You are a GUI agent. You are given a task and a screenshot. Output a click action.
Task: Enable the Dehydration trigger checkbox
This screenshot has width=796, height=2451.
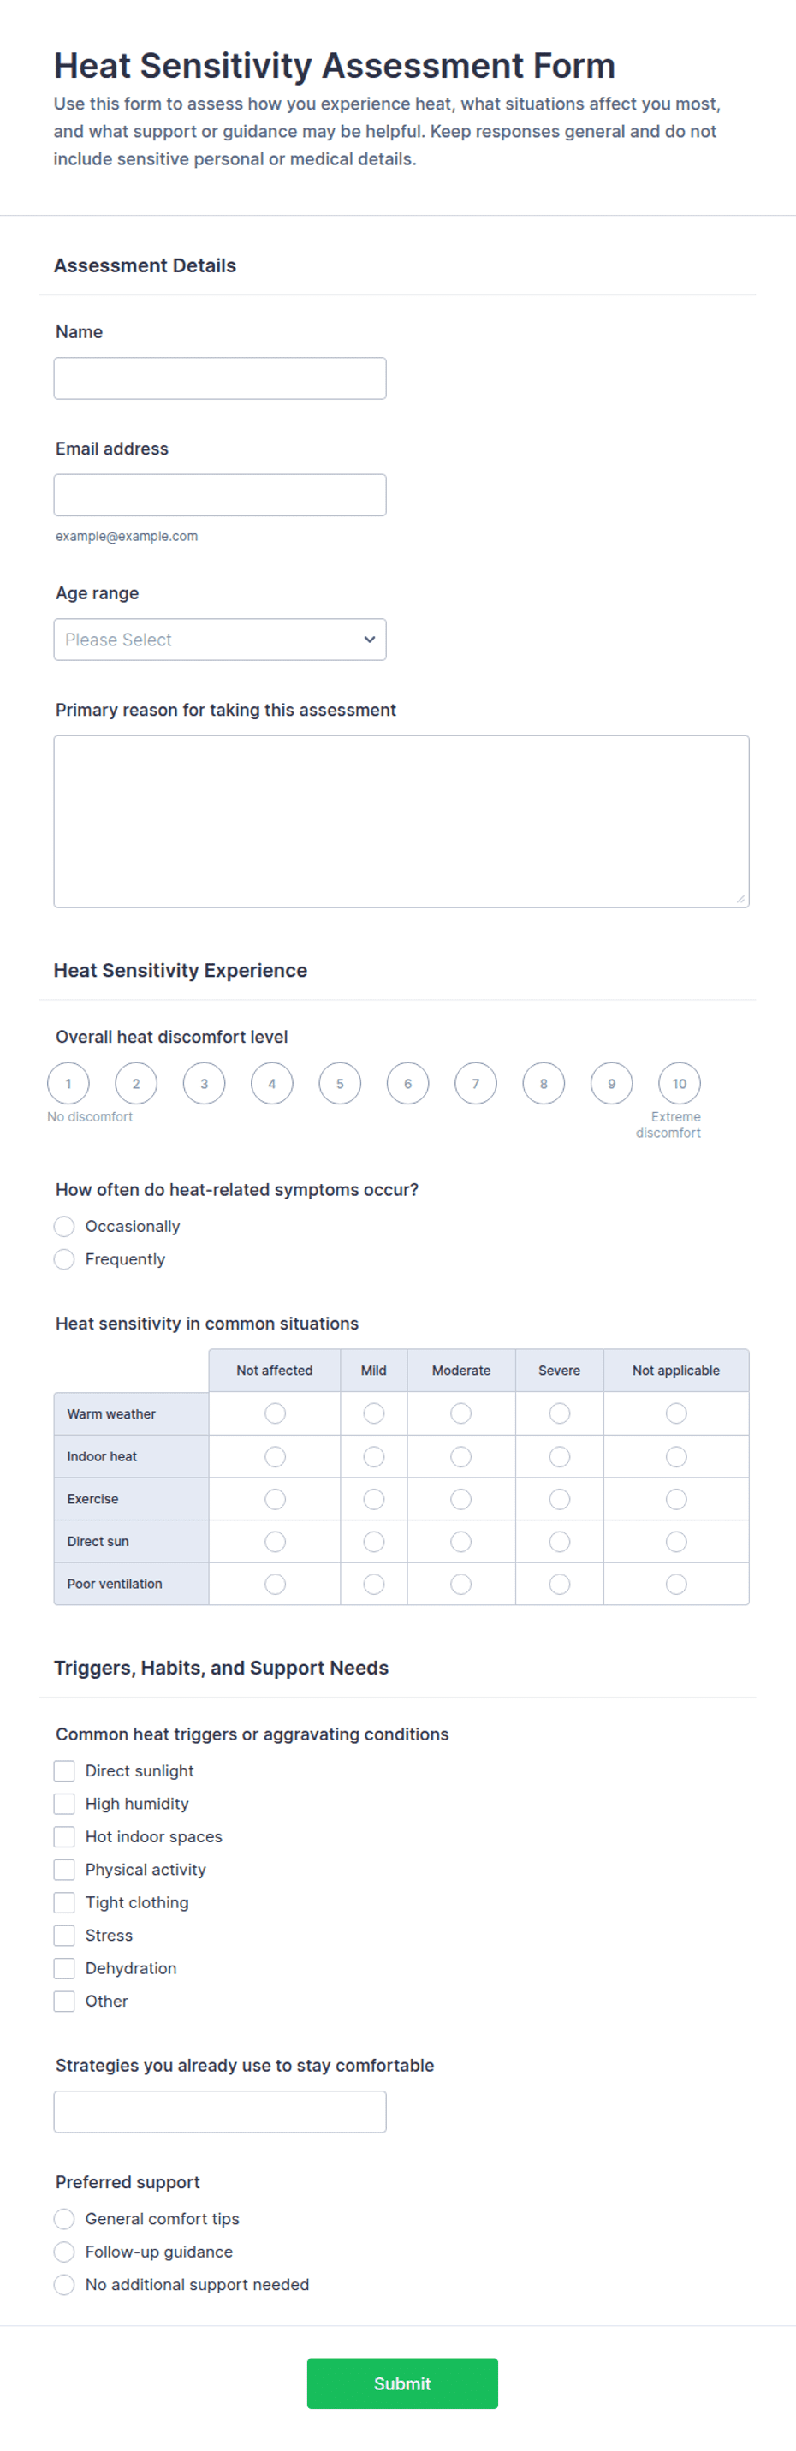tap(63, 1969)
